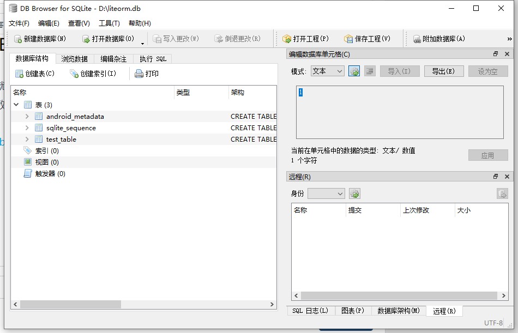The image size is (518, 333).
Task: Select 视图 (0) tree item
Action: 47,162
